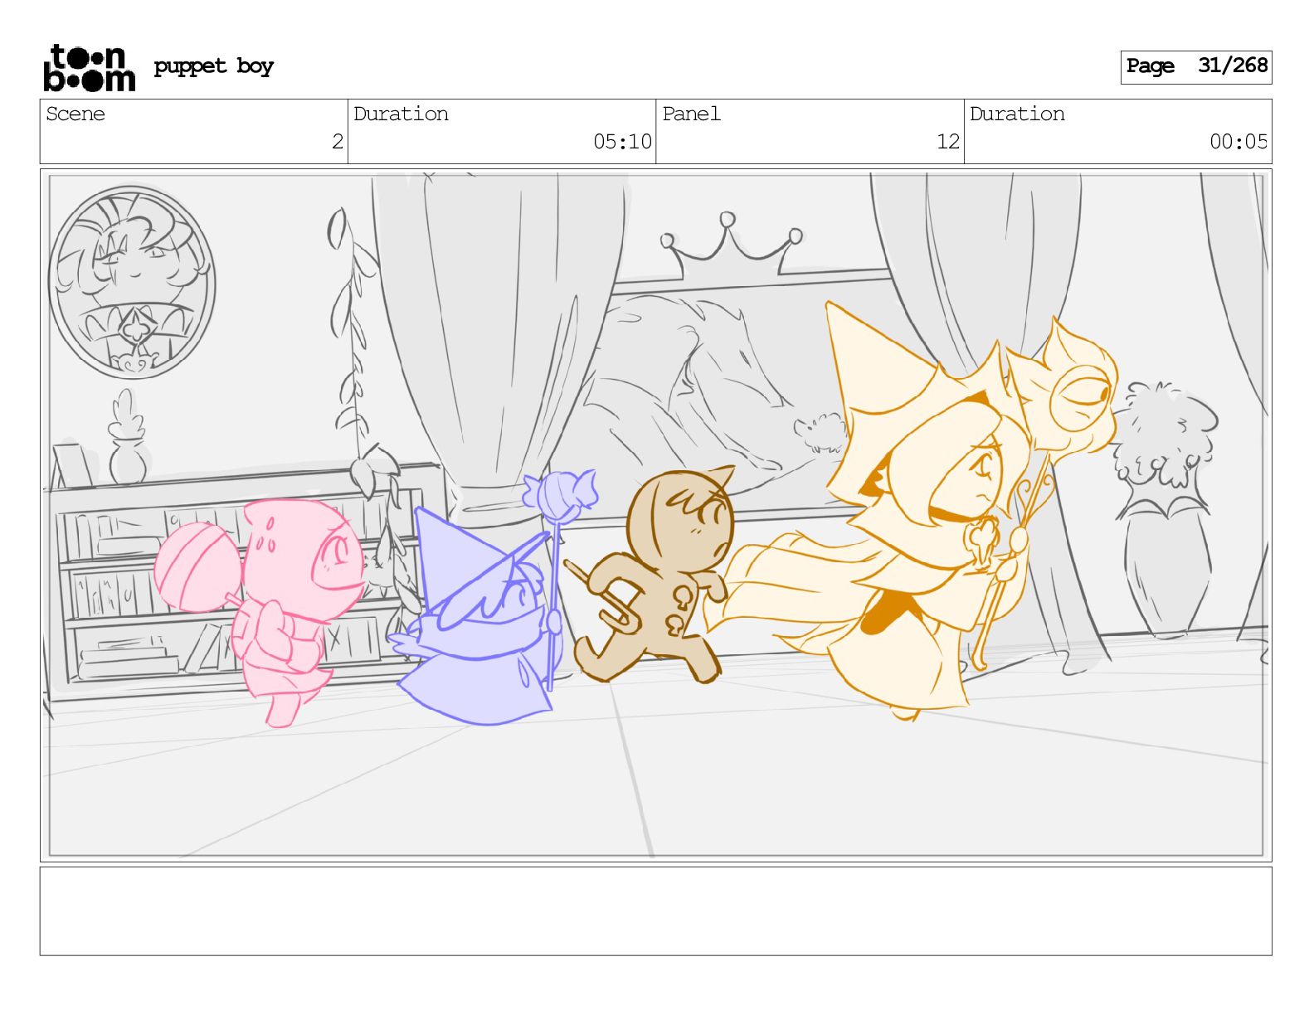This screenshot has width=1314, height=1015.
Task: Select the scene duration value '05:10'
Action: click(622, 142)
